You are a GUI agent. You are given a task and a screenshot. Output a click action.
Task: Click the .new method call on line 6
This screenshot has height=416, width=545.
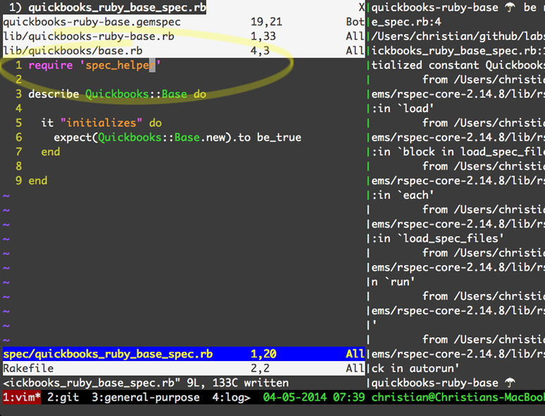click(x=213, y=137)
